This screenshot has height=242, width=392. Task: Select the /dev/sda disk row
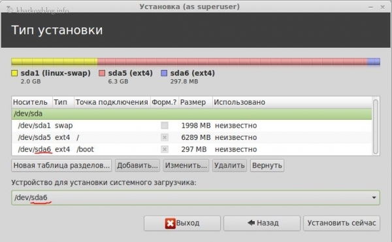(191, 114)
